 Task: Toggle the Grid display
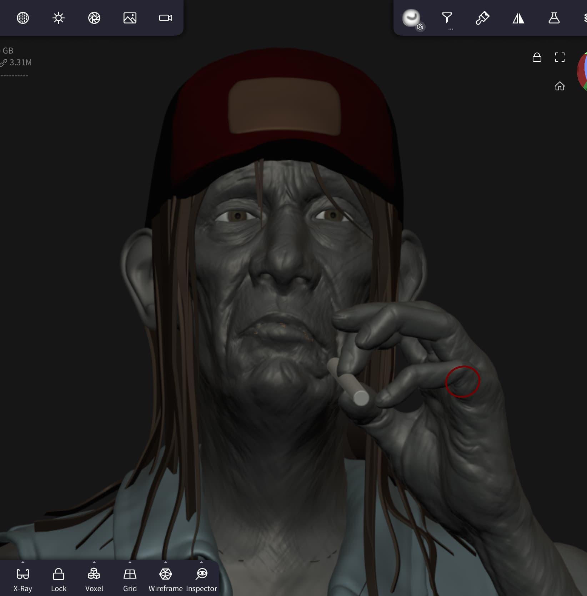coord(130,580)
